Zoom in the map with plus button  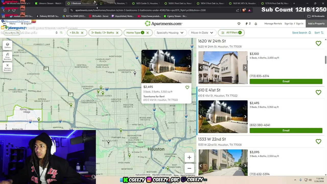pos(189,158)
